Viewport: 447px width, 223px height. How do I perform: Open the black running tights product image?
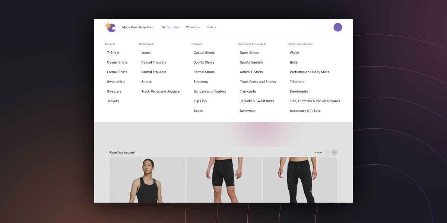(300, 180)
